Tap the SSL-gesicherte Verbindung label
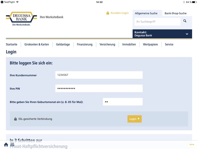The height and width of the screenshot is (149, 198). click(x=35, y=119)
